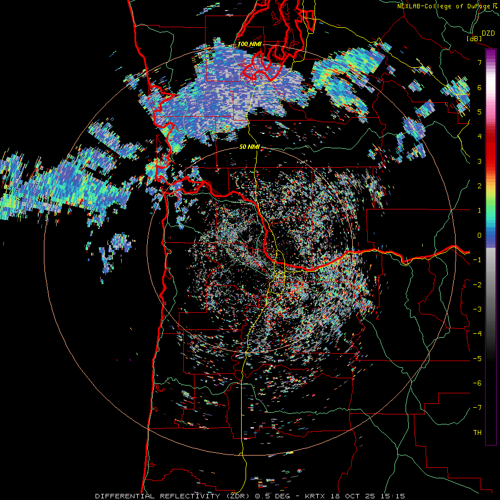Click the '15:15' time in the caption
Viewport: 500px width, 500px height.
point(393,496)
